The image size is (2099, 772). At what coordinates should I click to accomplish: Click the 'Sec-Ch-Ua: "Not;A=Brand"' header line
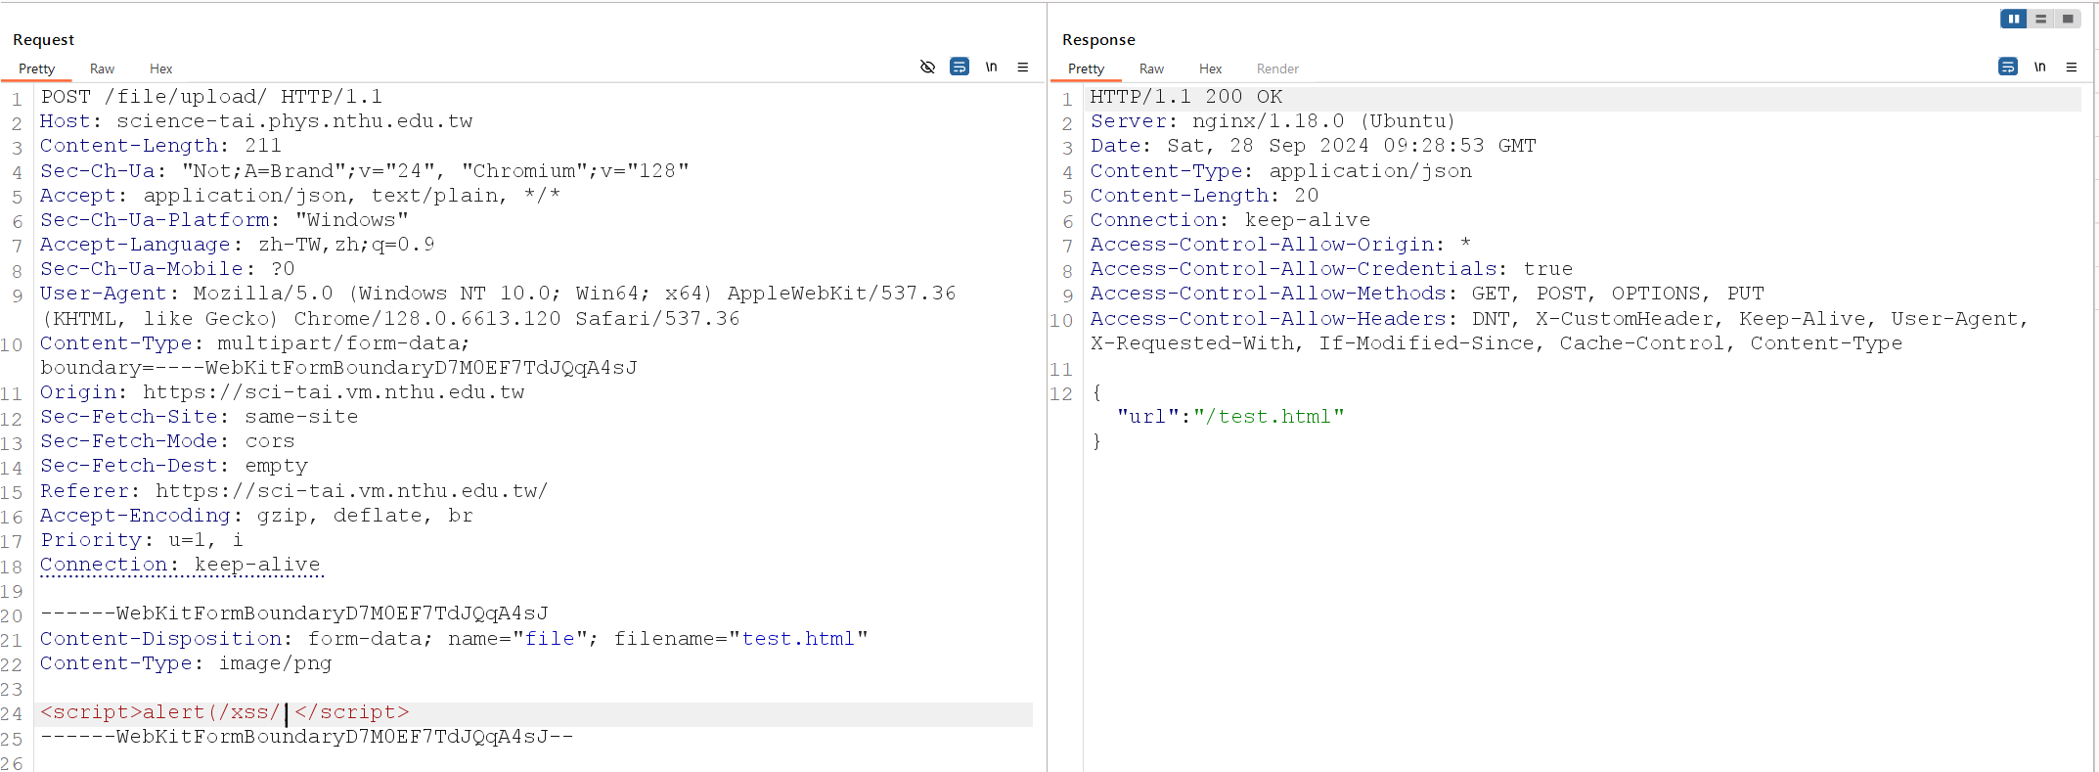tap(365, 171)
